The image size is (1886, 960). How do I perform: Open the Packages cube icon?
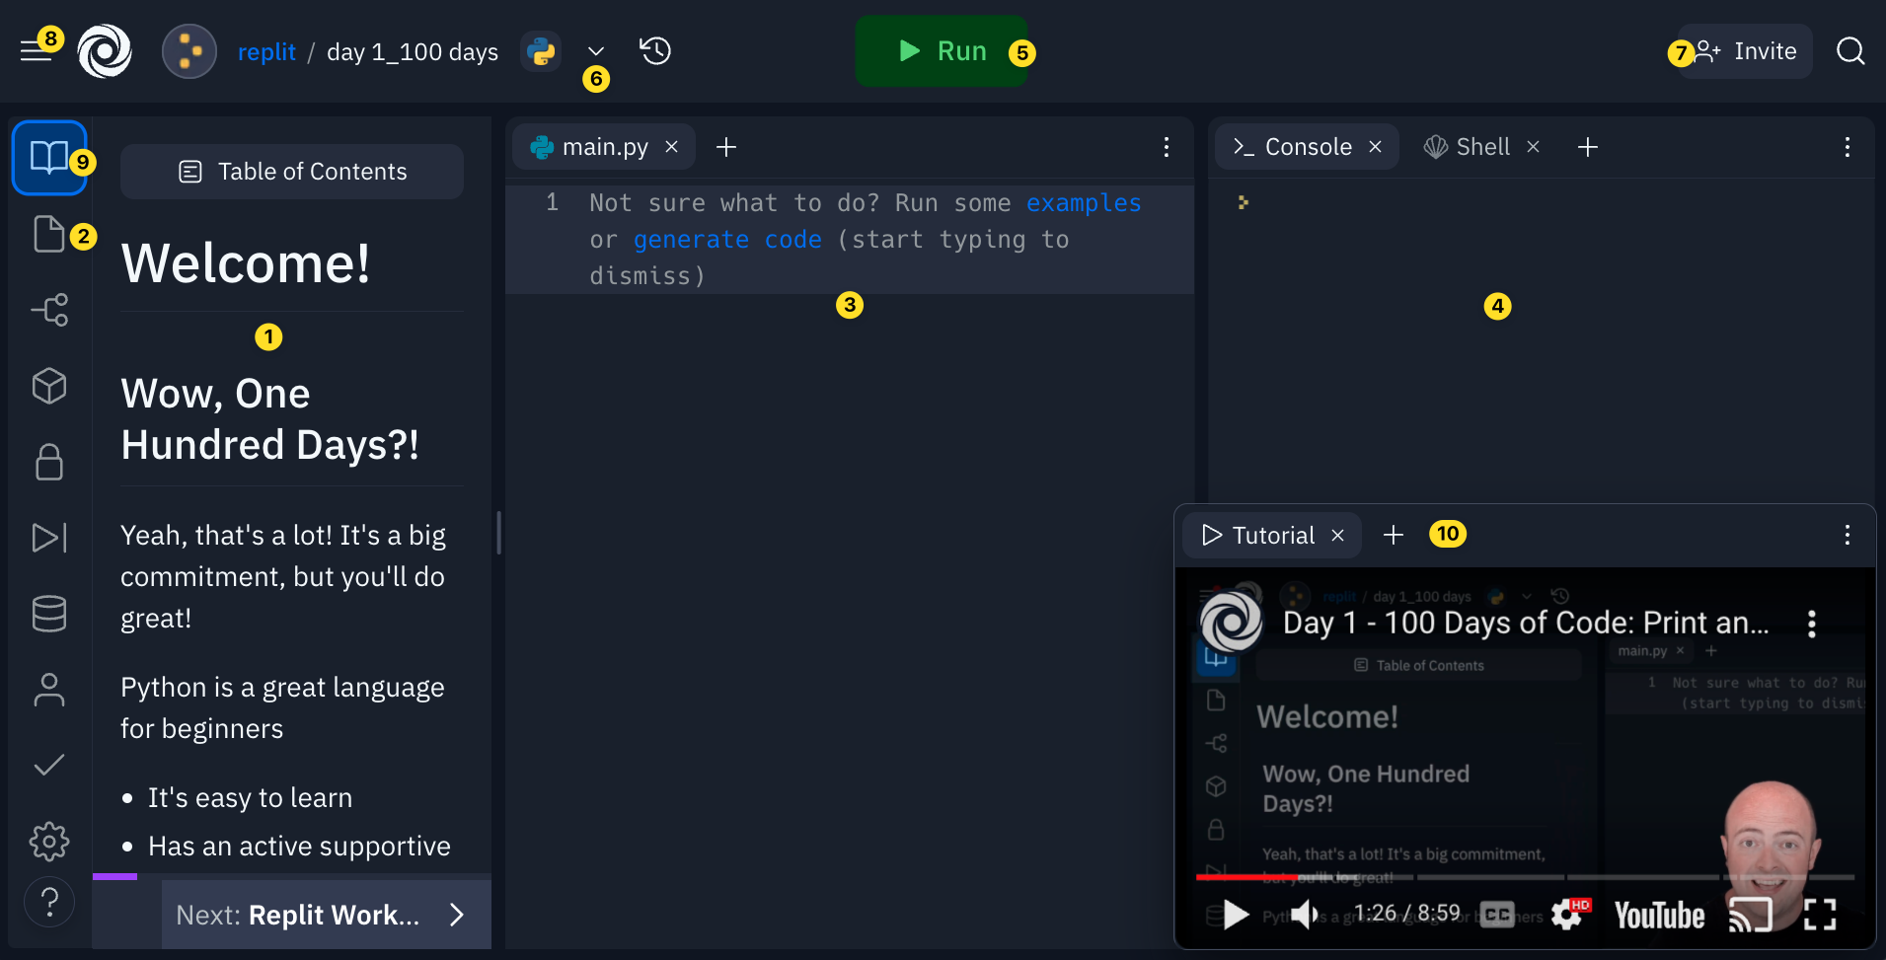point(48,386)
